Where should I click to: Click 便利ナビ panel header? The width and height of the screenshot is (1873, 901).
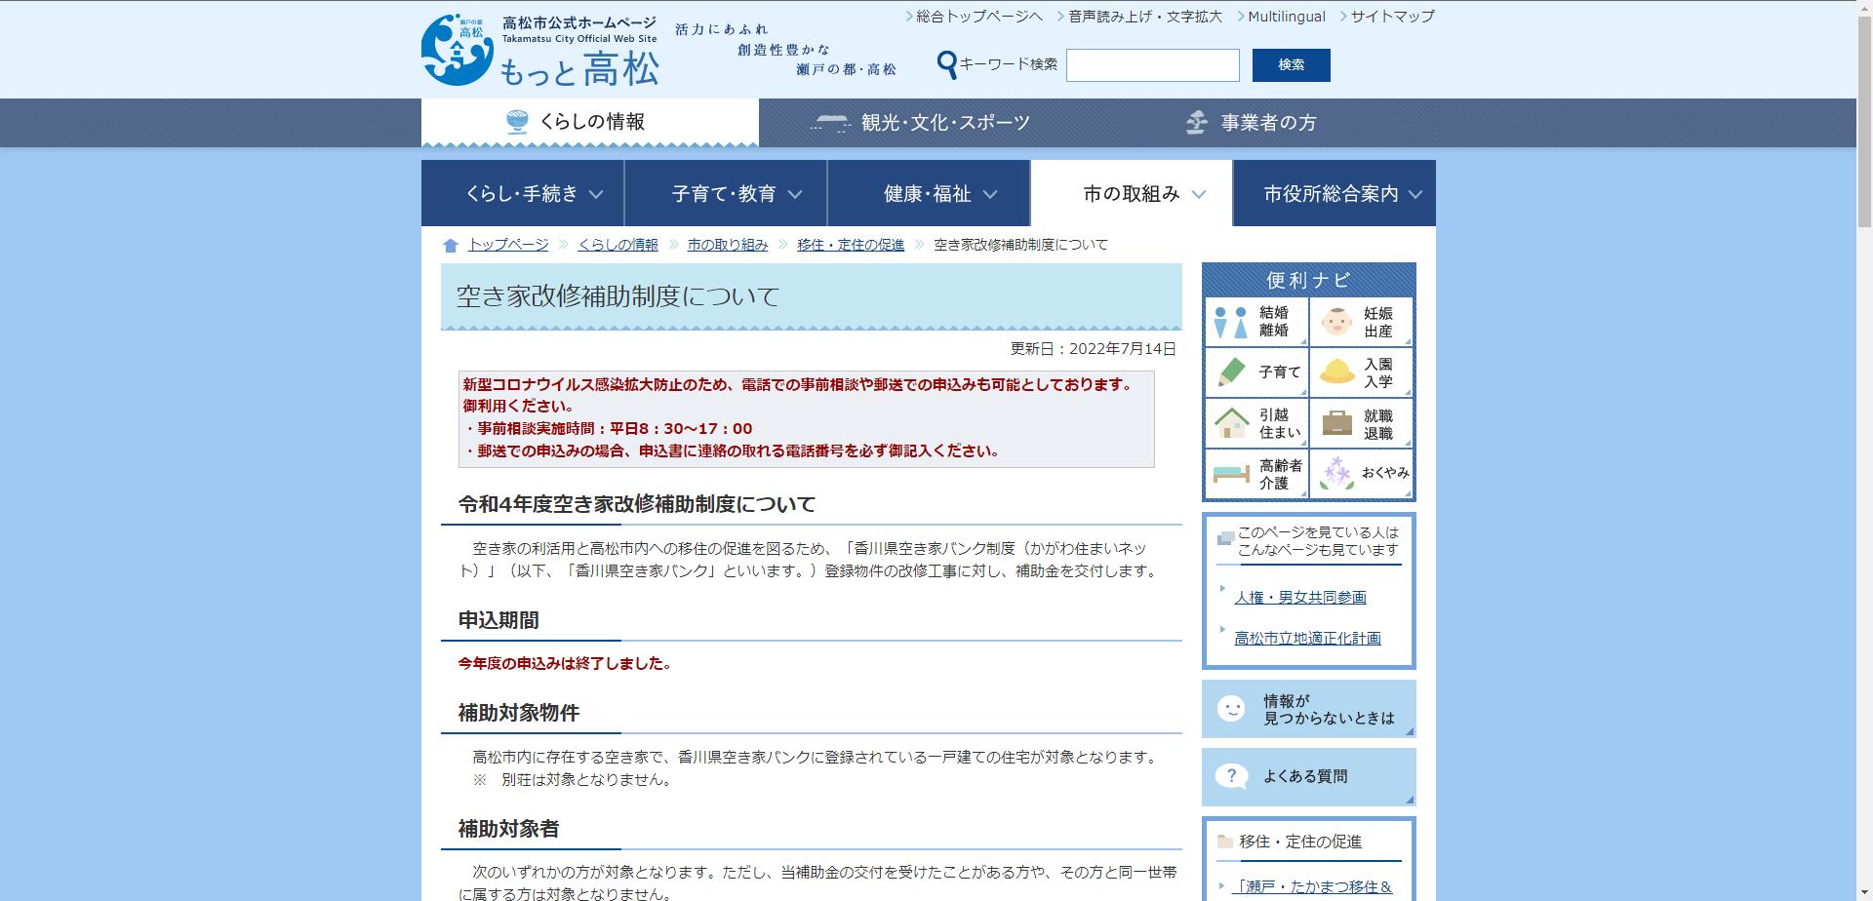[x=1308, y=280]
